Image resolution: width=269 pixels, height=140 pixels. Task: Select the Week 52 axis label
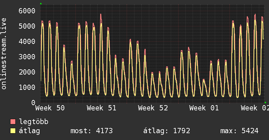click(x=153, y=108)
